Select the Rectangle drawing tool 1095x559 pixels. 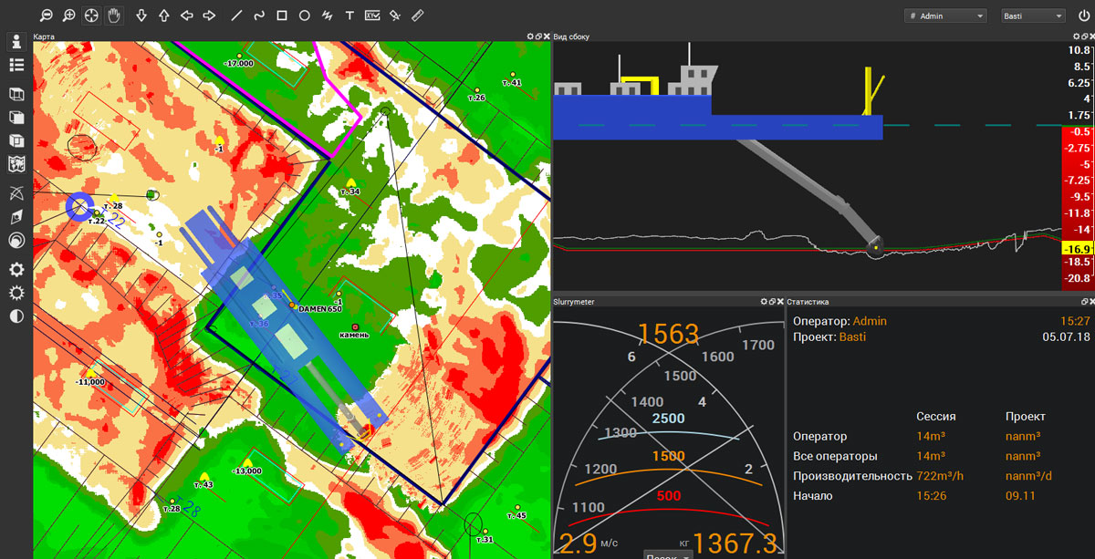coord(283,15)
